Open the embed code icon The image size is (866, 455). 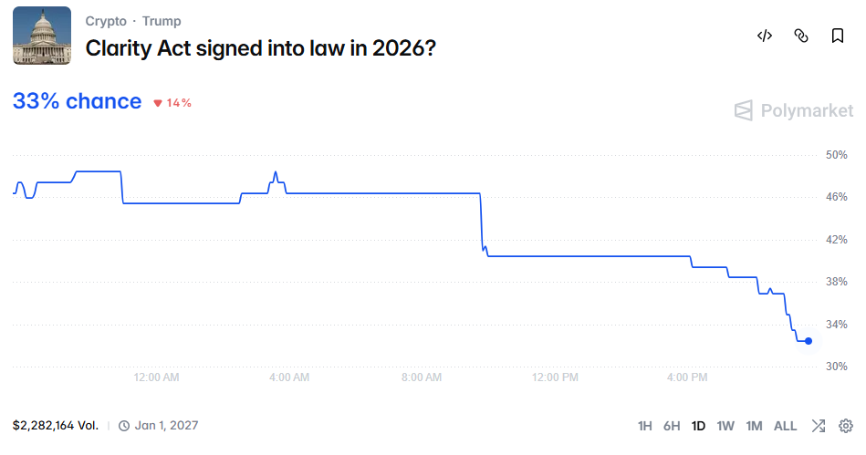[x=765, y=36]
